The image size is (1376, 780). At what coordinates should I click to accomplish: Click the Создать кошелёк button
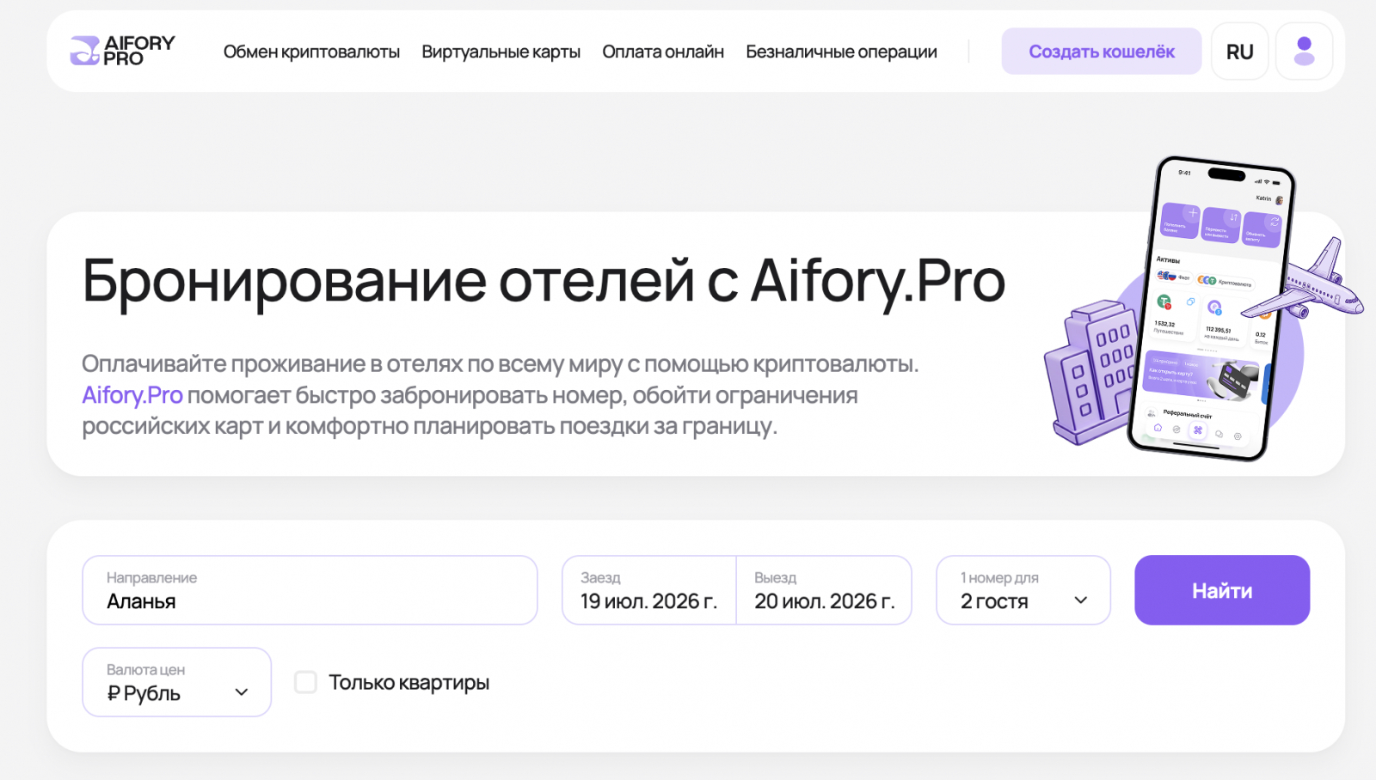coord(1102,52)
